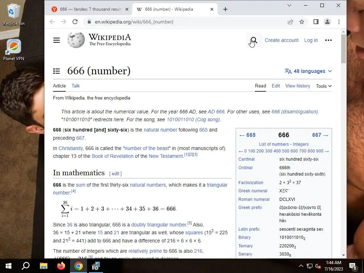Open doubly triangular number link
The width and height of the screenshot is (364, 273).
[159, 225]
